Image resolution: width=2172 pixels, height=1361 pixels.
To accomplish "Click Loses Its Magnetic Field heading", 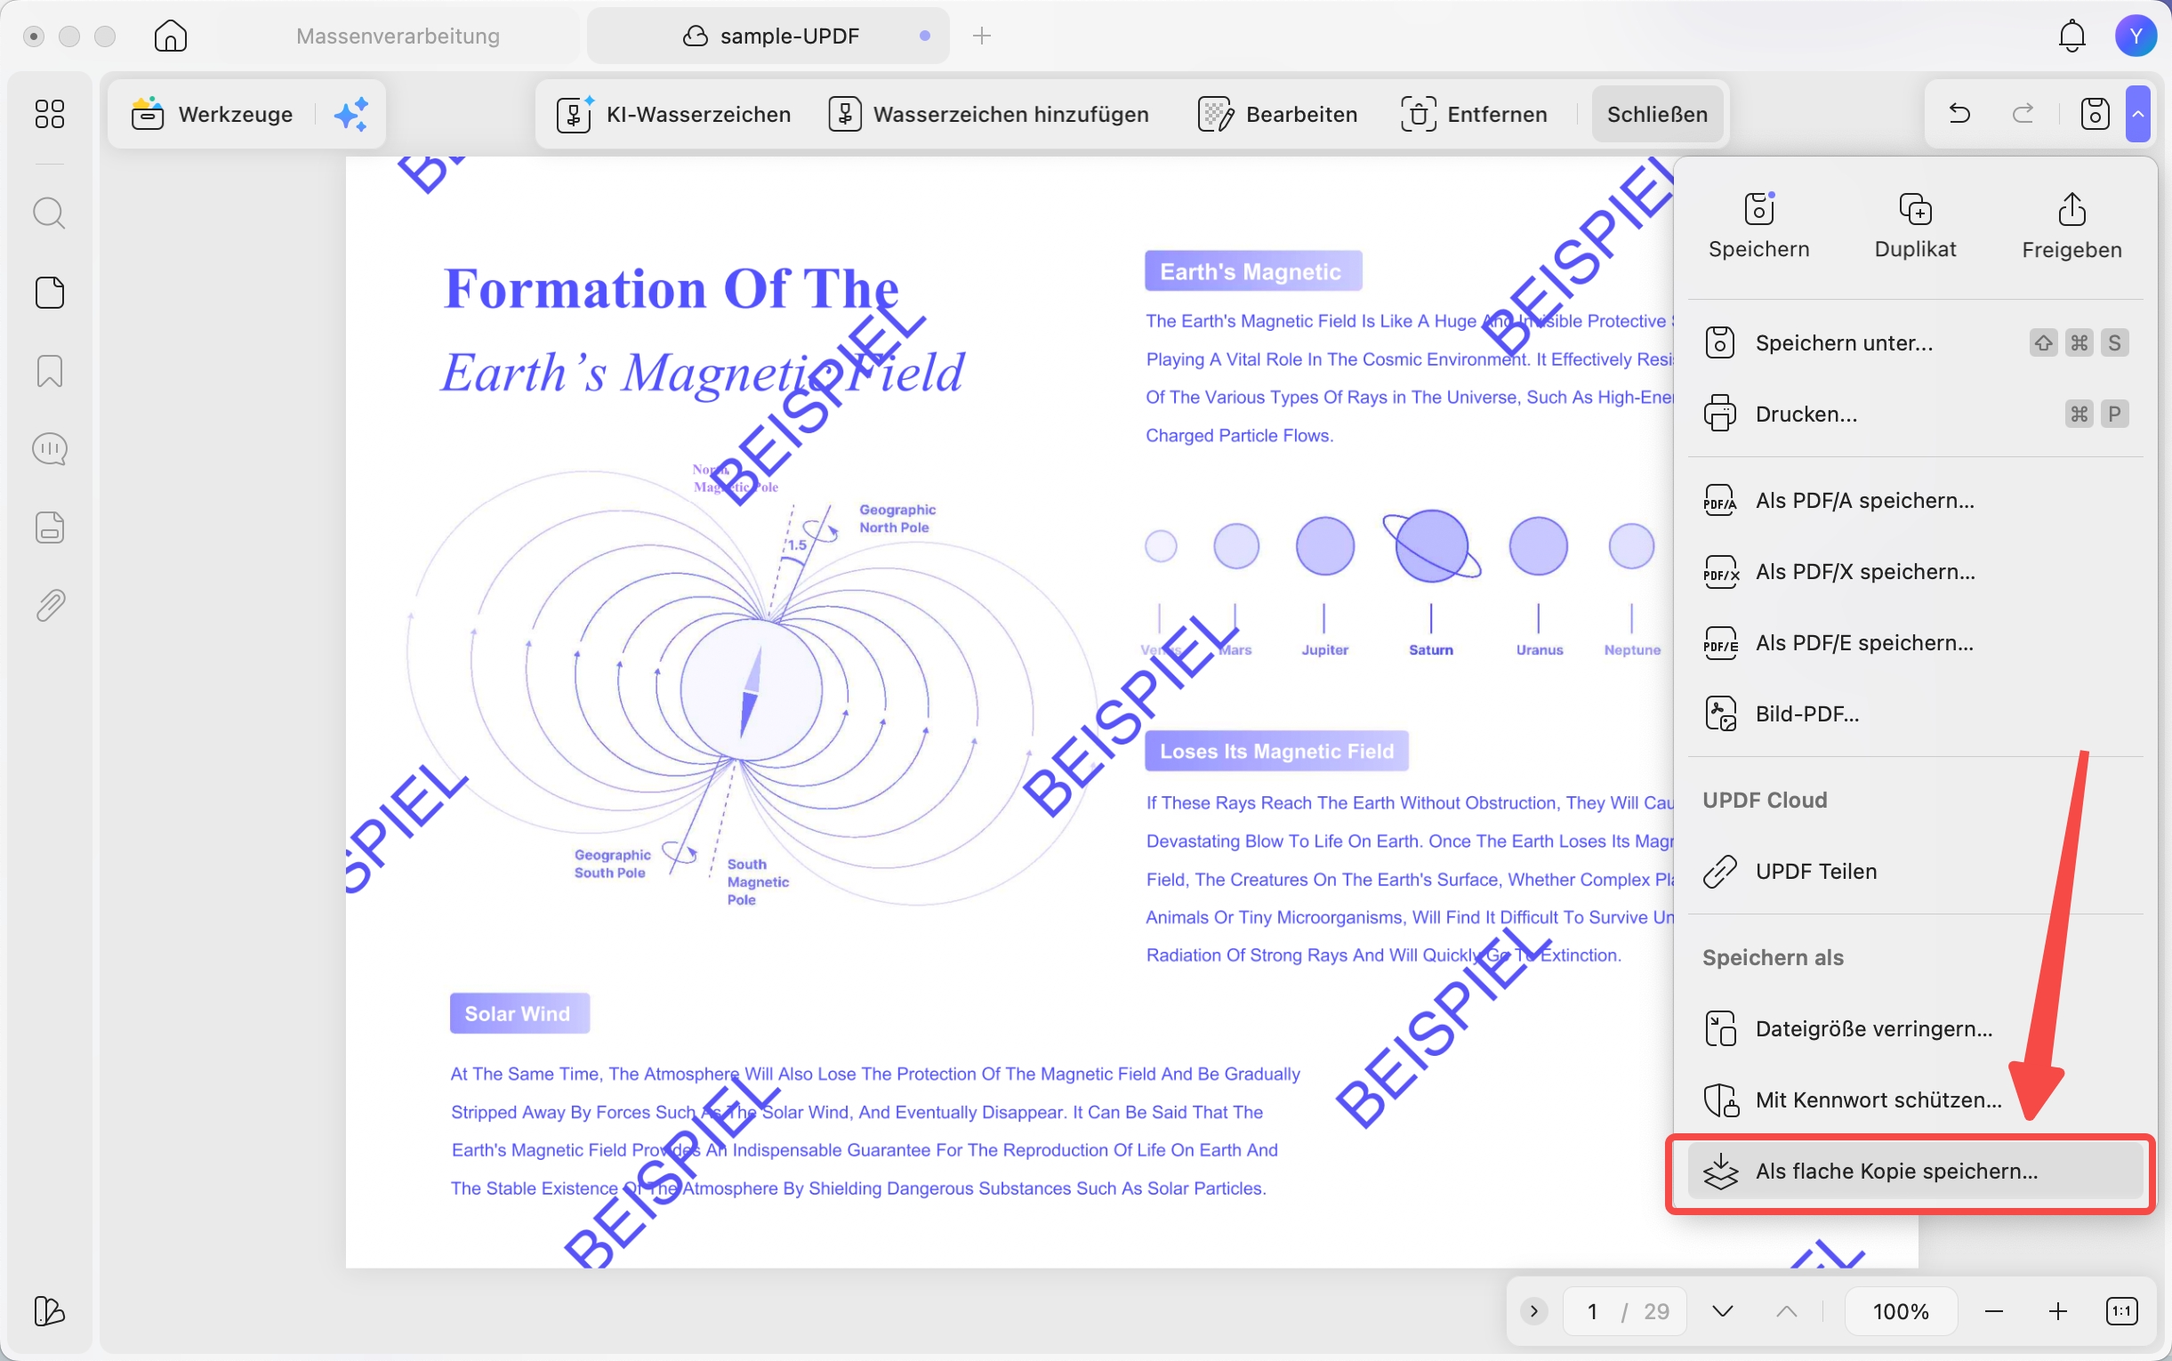I will tap(1276, 751).
